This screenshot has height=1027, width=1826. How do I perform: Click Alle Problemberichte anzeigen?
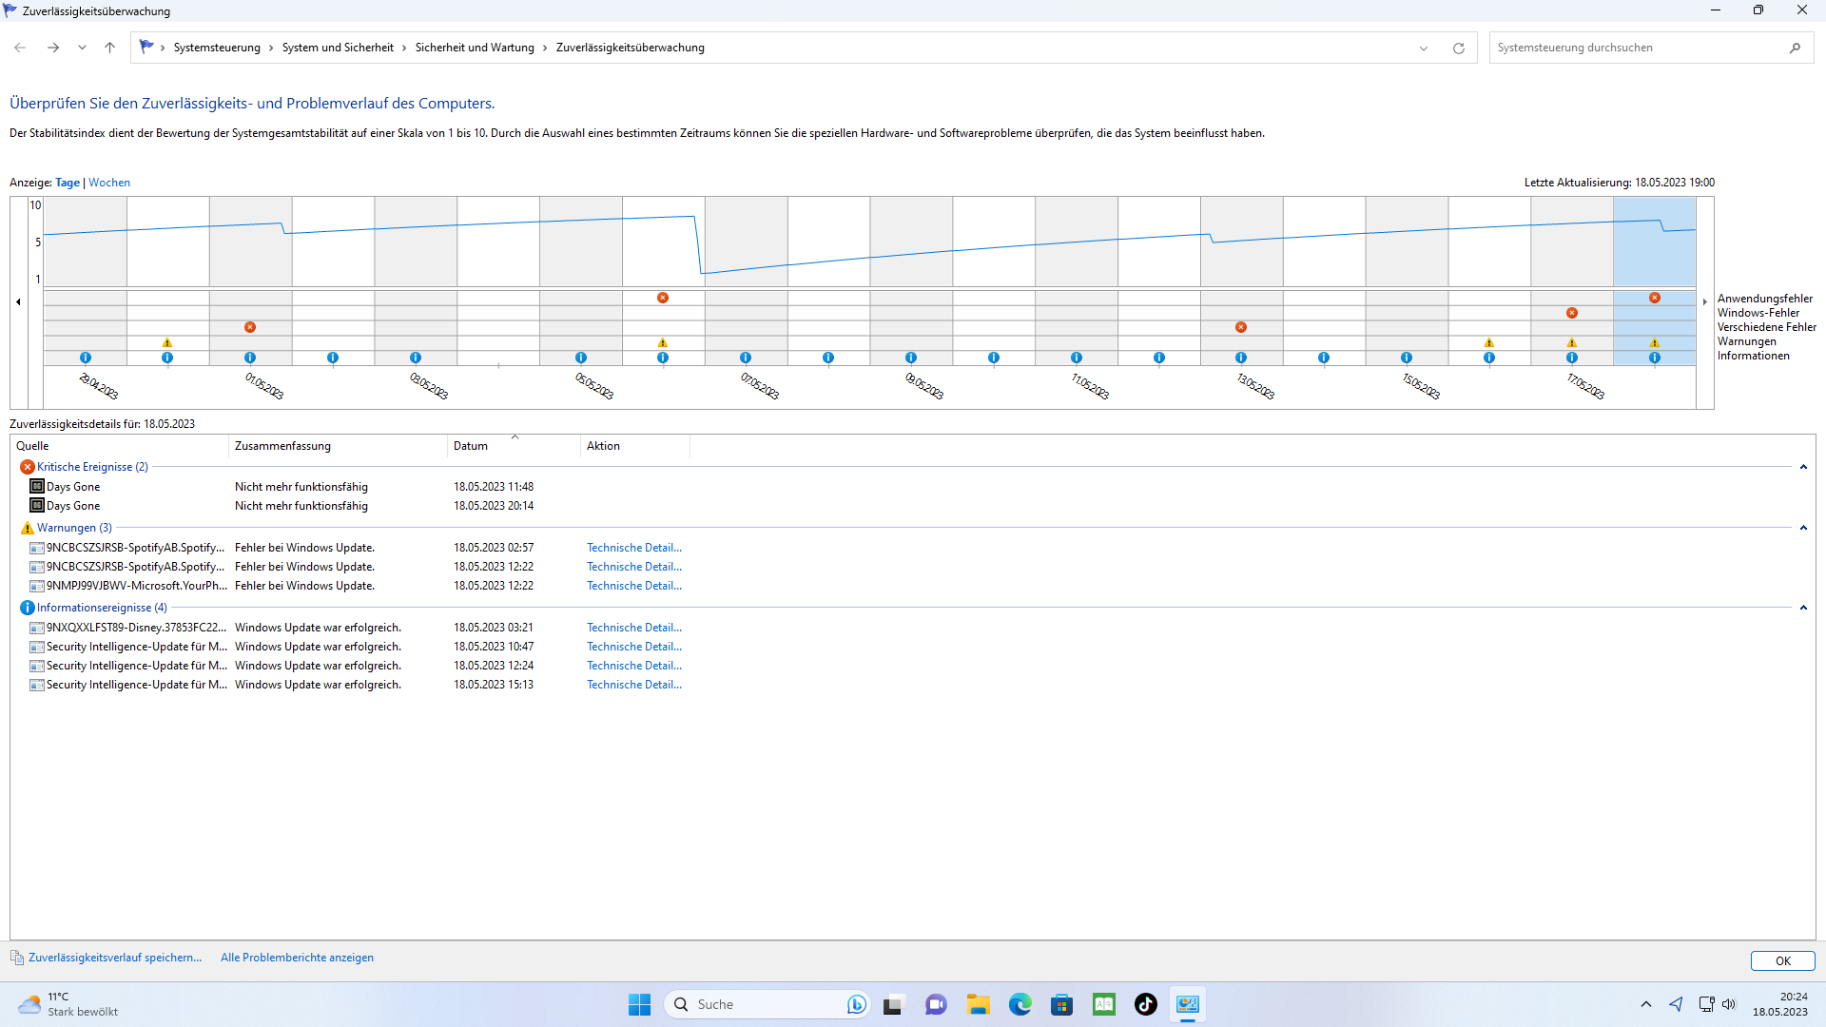tap(297, 958)
